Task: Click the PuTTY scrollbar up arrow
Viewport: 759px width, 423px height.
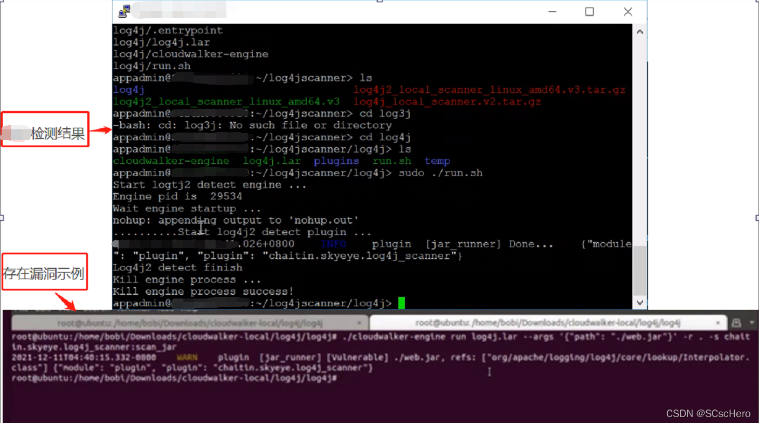Action: pos(640,32)
